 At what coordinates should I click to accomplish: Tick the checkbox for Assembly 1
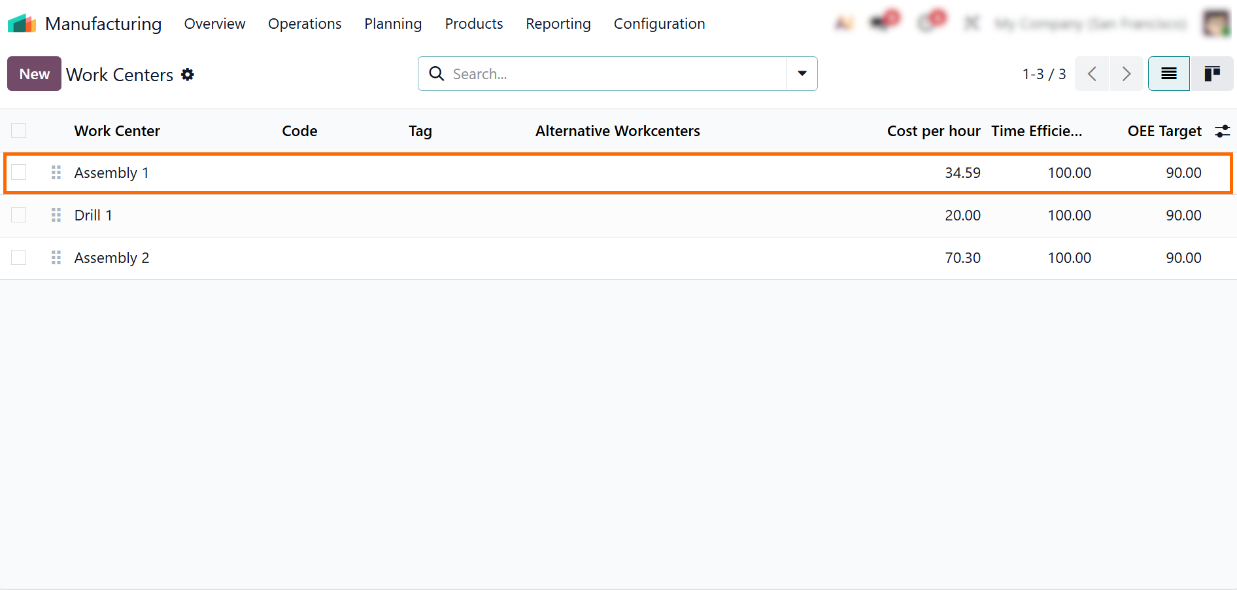click(19, 173)
